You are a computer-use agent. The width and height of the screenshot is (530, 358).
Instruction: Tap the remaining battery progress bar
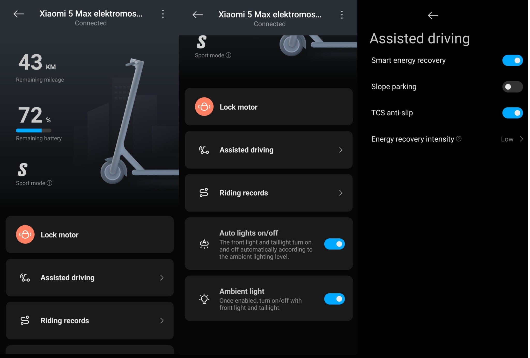pos(34,131)
